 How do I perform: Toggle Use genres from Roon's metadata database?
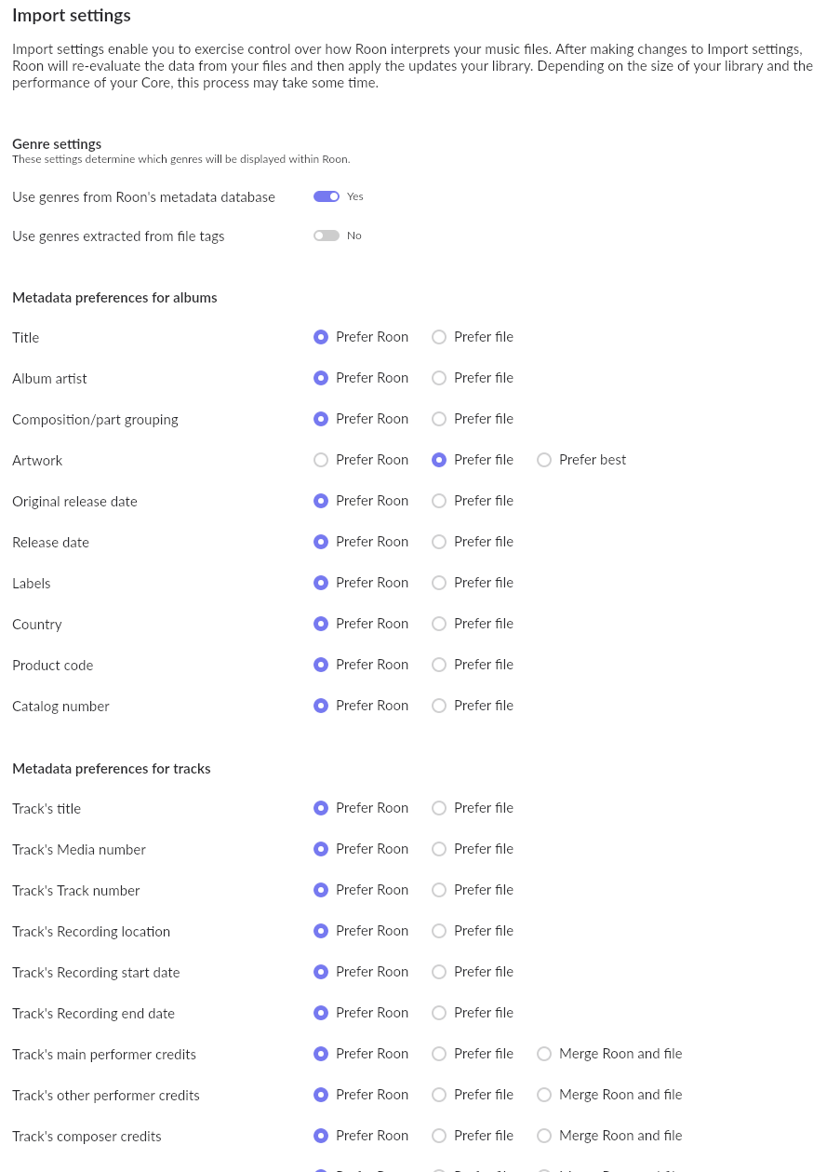327,196
